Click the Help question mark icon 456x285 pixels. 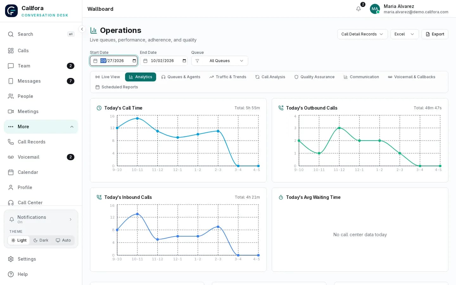tap(11, 274)
